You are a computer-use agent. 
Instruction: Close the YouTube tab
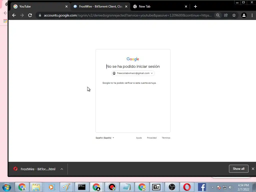tap(66, 6)
